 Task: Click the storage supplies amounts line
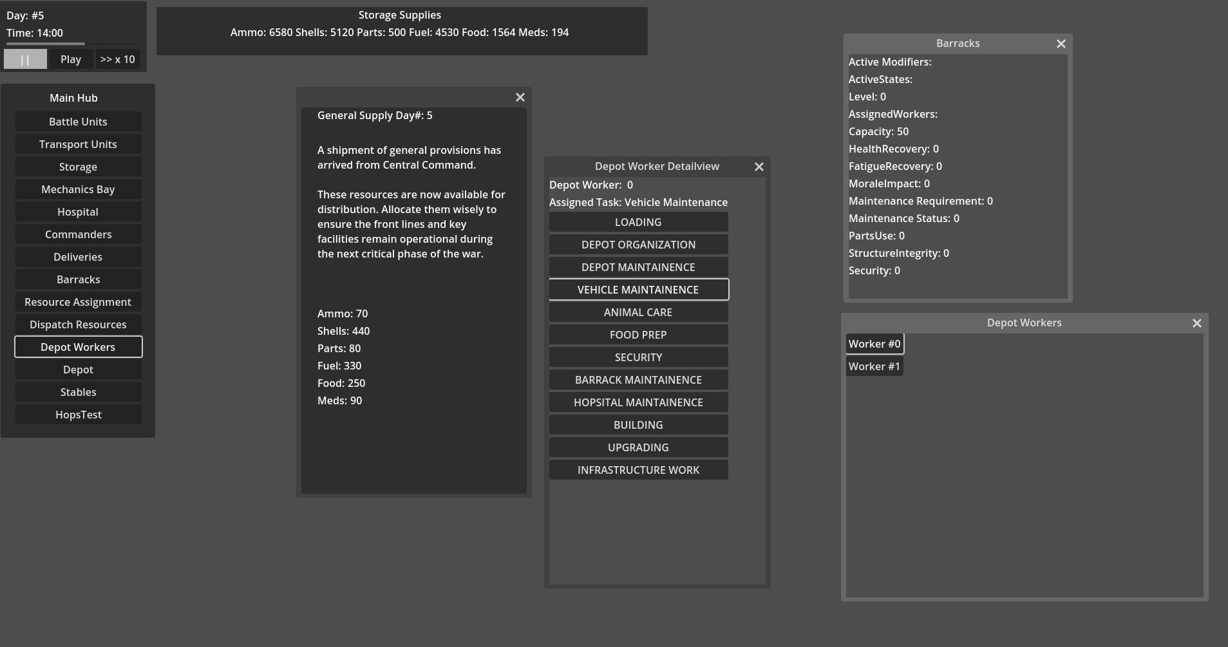[x=400, y=32]
